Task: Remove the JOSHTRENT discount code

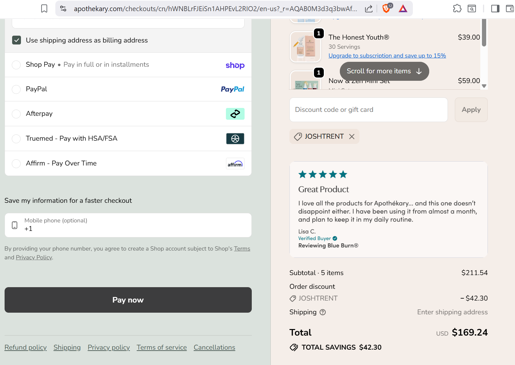Action: tap(352, 136)
